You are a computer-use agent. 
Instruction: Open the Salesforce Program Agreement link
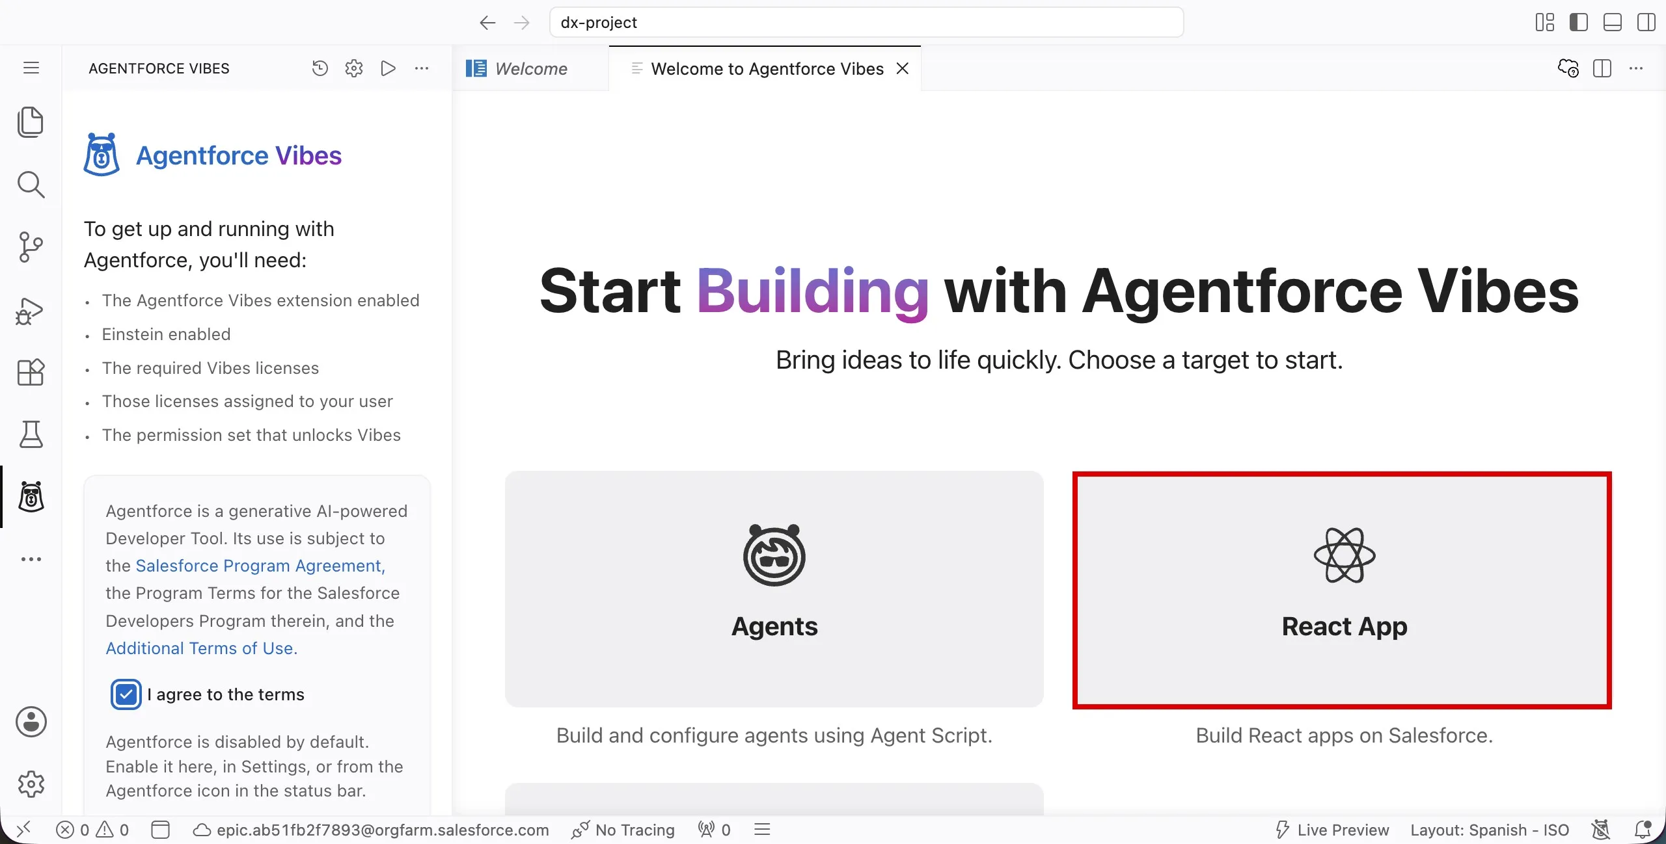point(260,566)
